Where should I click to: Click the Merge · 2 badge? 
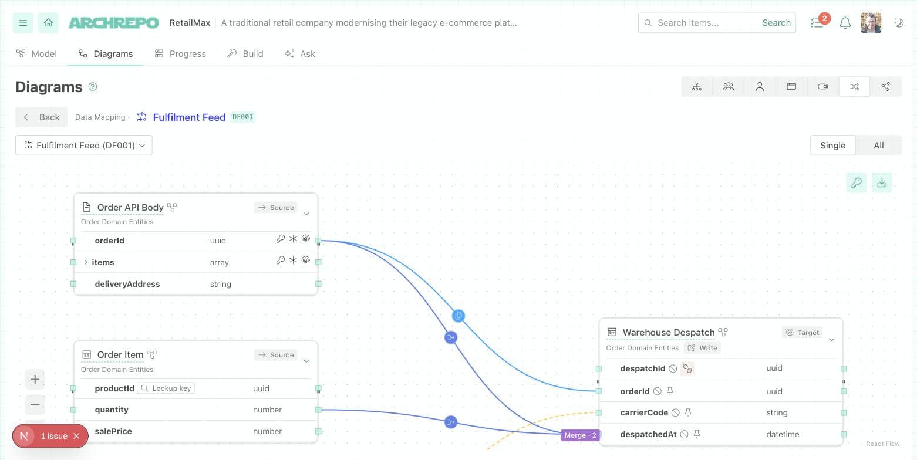point(580,435)
